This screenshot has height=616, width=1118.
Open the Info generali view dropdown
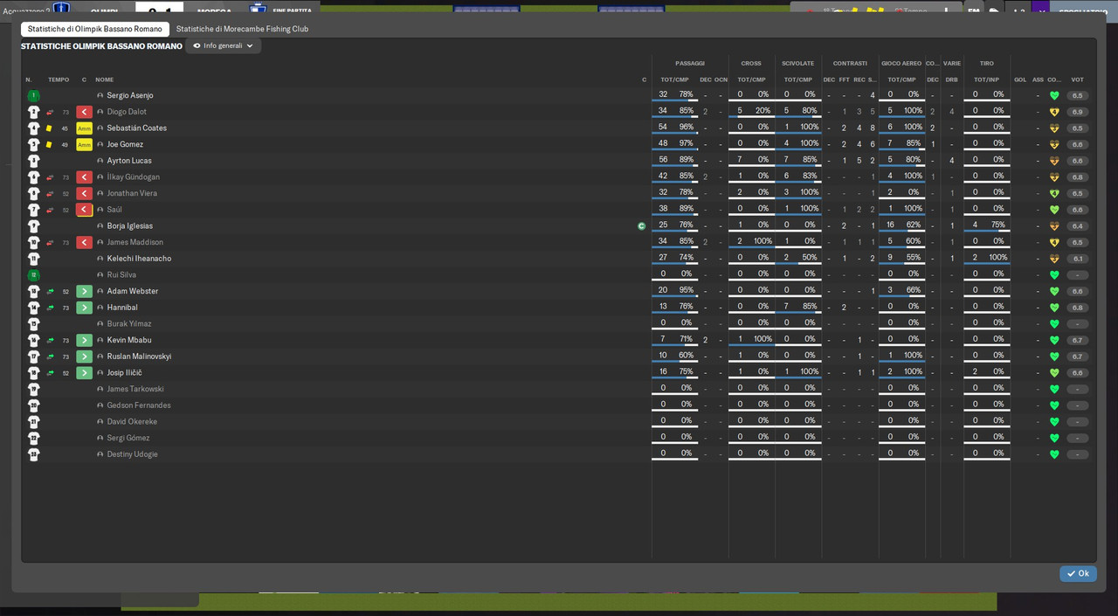223,45
